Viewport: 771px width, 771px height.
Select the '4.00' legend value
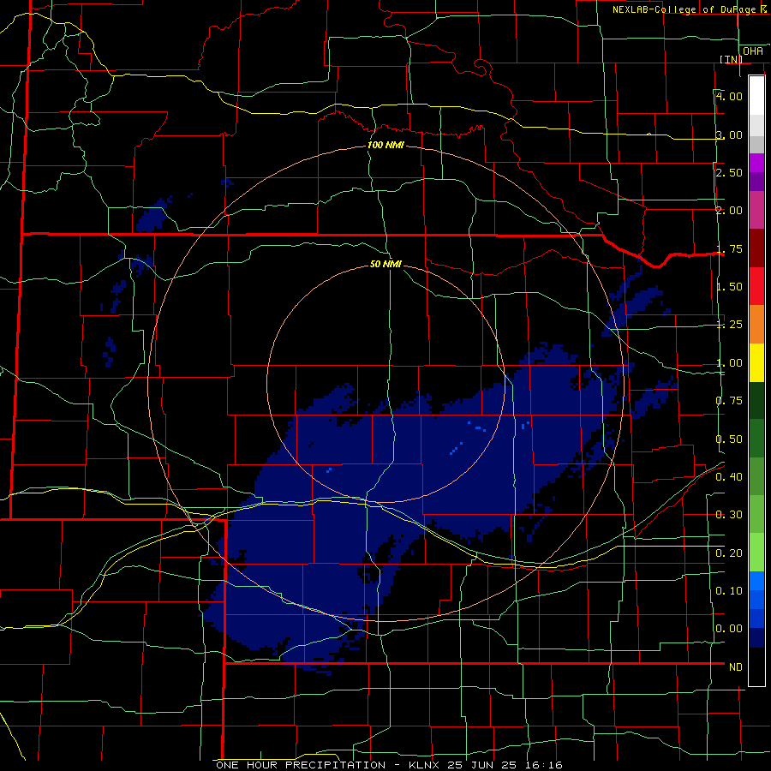click(x=729, y=96)
